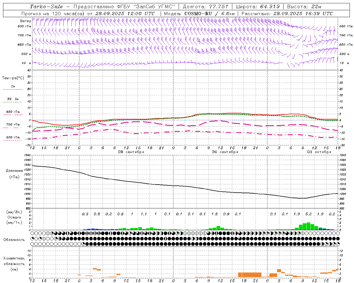Viewport: 354px width, 283px height.
Task: Click the "(мм/3ч.)" precipitation unit label
Action: pyautogui.click(x=14, y=212)
